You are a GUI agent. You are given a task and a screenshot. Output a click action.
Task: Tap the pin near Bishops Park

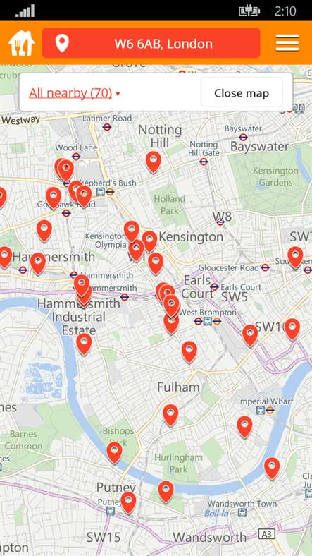114,452
